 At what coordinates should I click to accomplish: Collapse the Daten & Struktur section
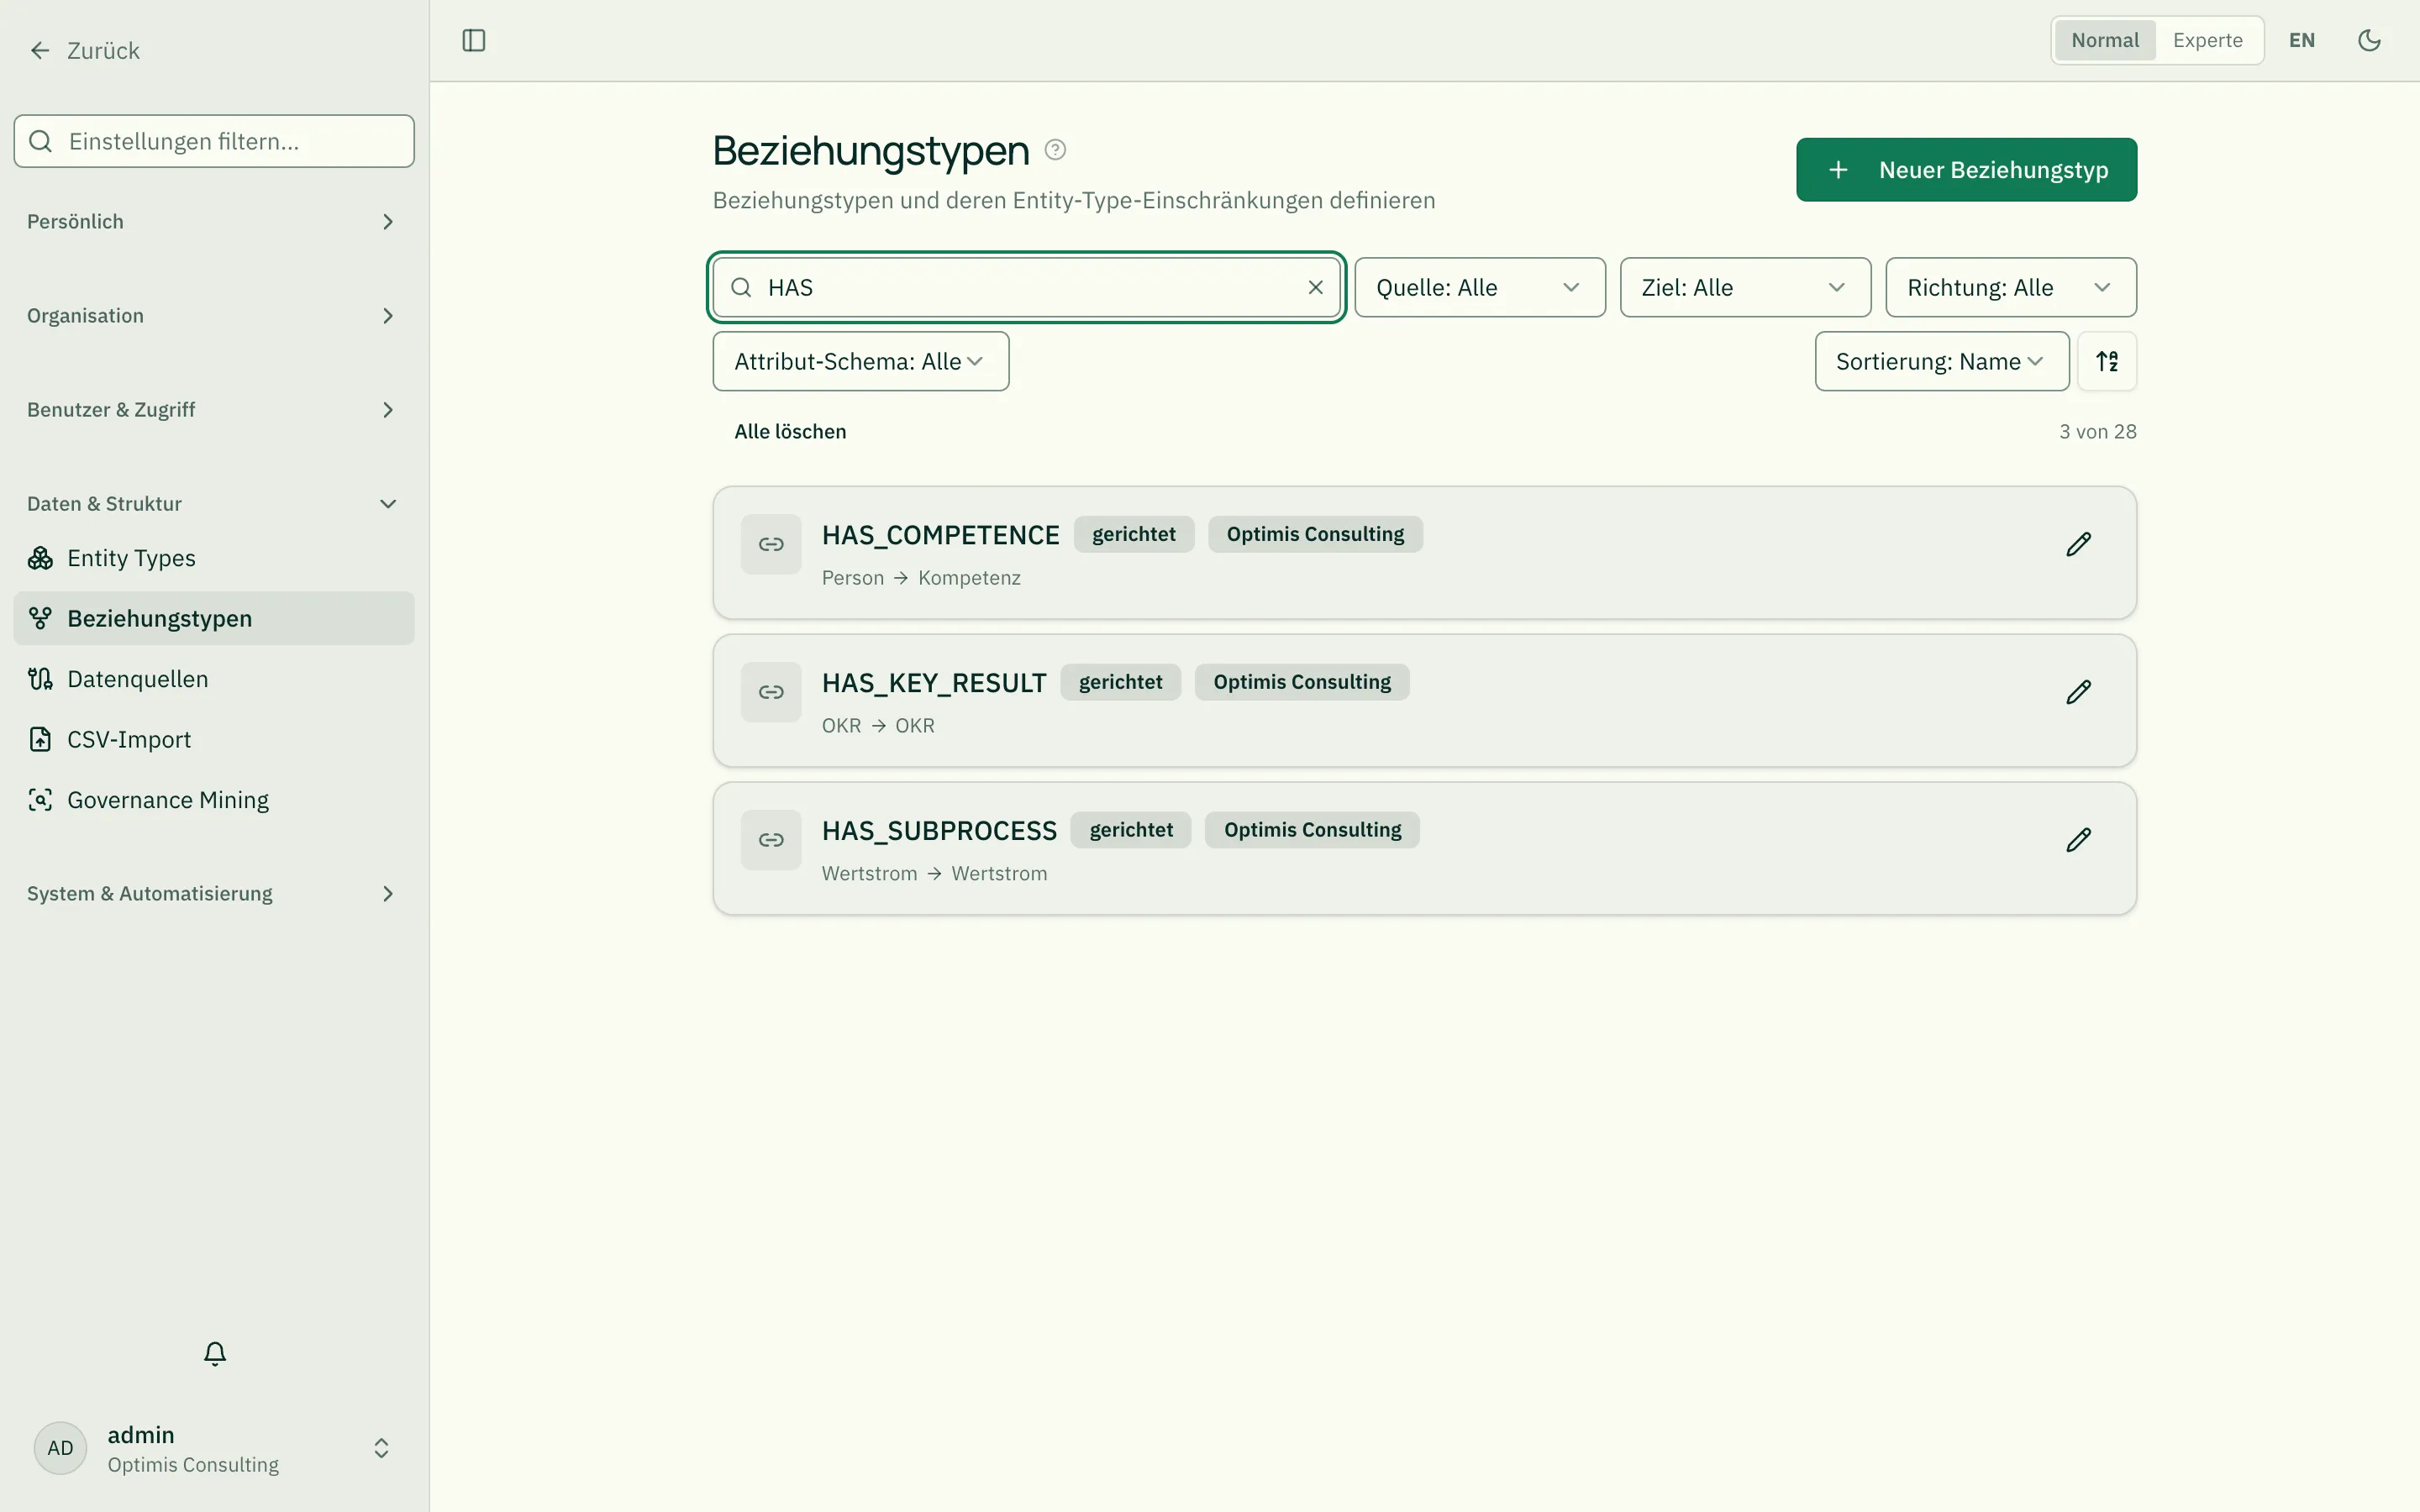[213, 504]
